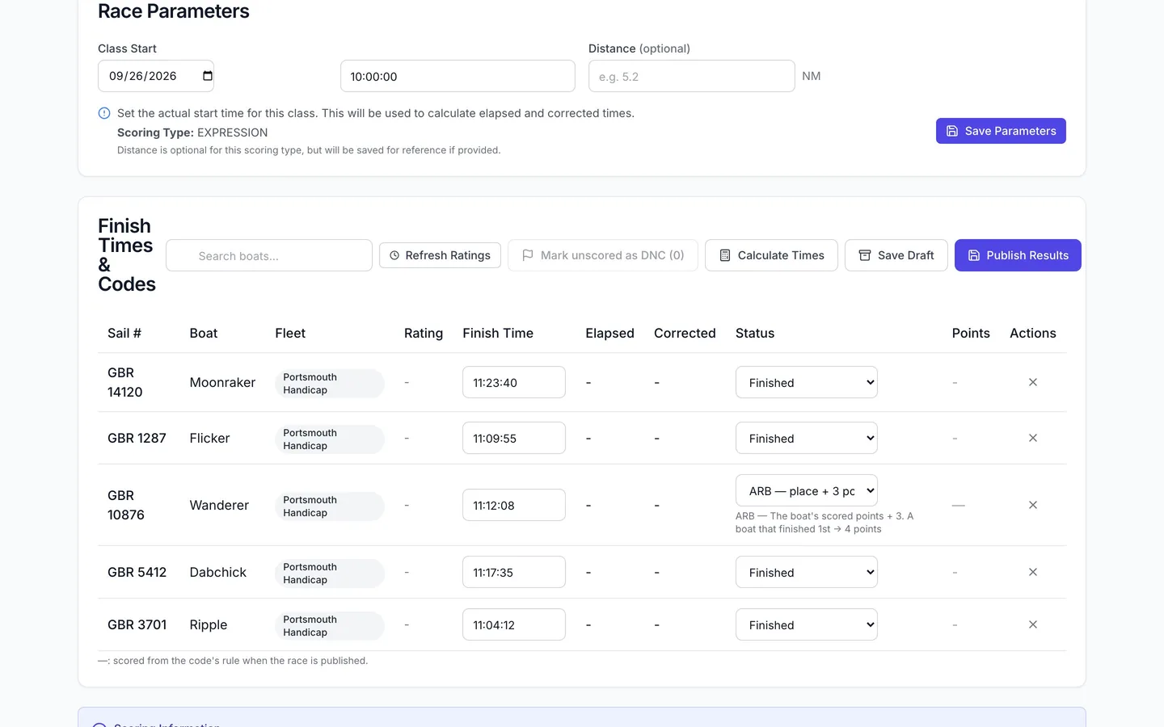1164x727 pixels.
Task: Open Ripple's Status dropdown
Action: pyautogui.click(x=807, y=624)
